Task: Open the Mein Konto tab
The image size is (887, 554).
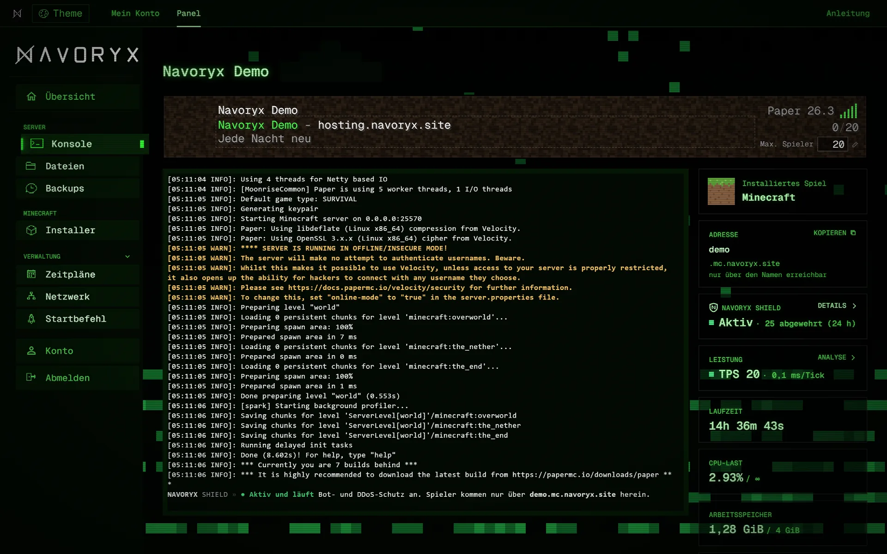Action: (135, 13)
